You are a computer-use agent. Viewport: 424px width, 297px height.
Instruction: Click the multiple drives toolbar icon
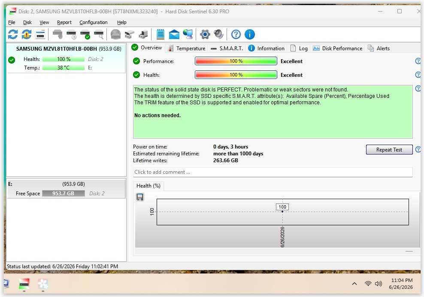tap(129, 34)
